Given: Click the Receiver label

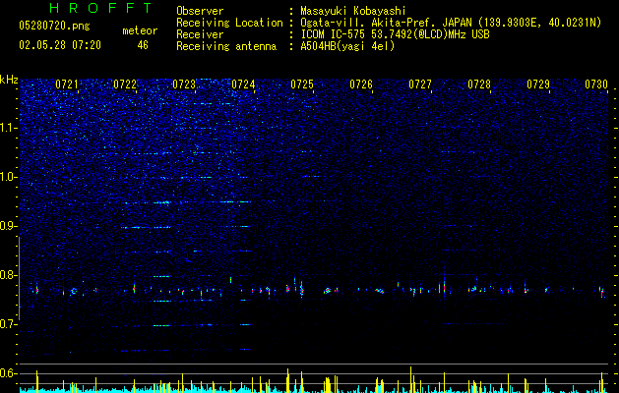Looking at the screenshot, I should (200, 34).
